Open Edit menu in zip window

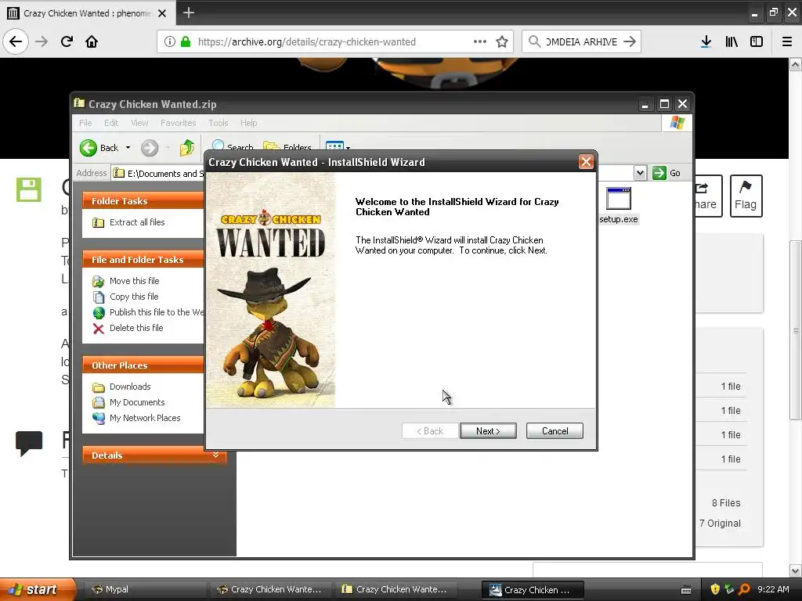tap(111, 123)
